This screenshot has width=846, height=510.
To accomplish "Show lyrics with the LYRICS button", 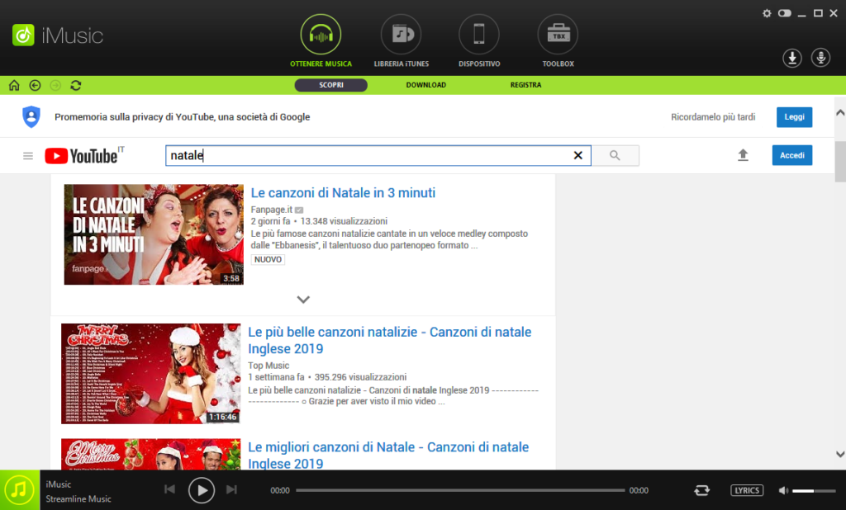I will click(747, 490).
